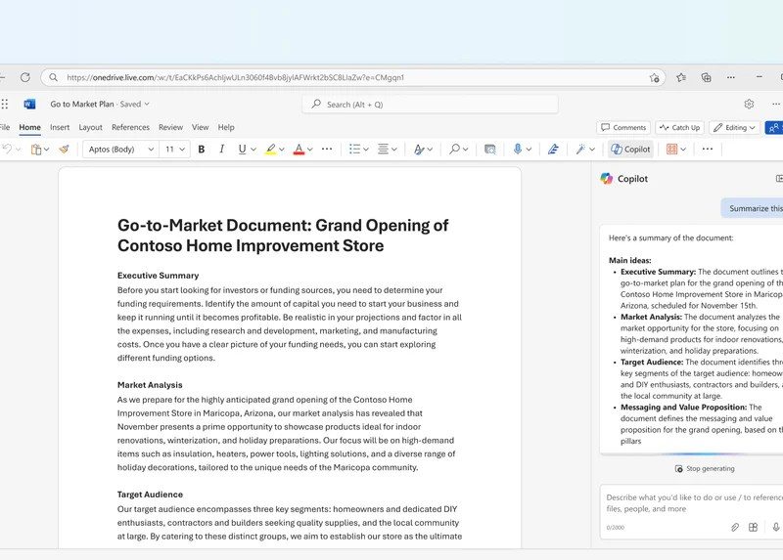Expand bullets library dropdown arrow
The width and height of the screenshot is (783, 560).
pos(366,150)
